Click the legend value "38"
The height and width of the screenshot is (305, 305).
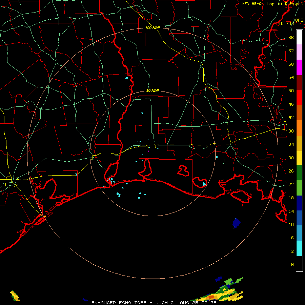click(291, 131)
